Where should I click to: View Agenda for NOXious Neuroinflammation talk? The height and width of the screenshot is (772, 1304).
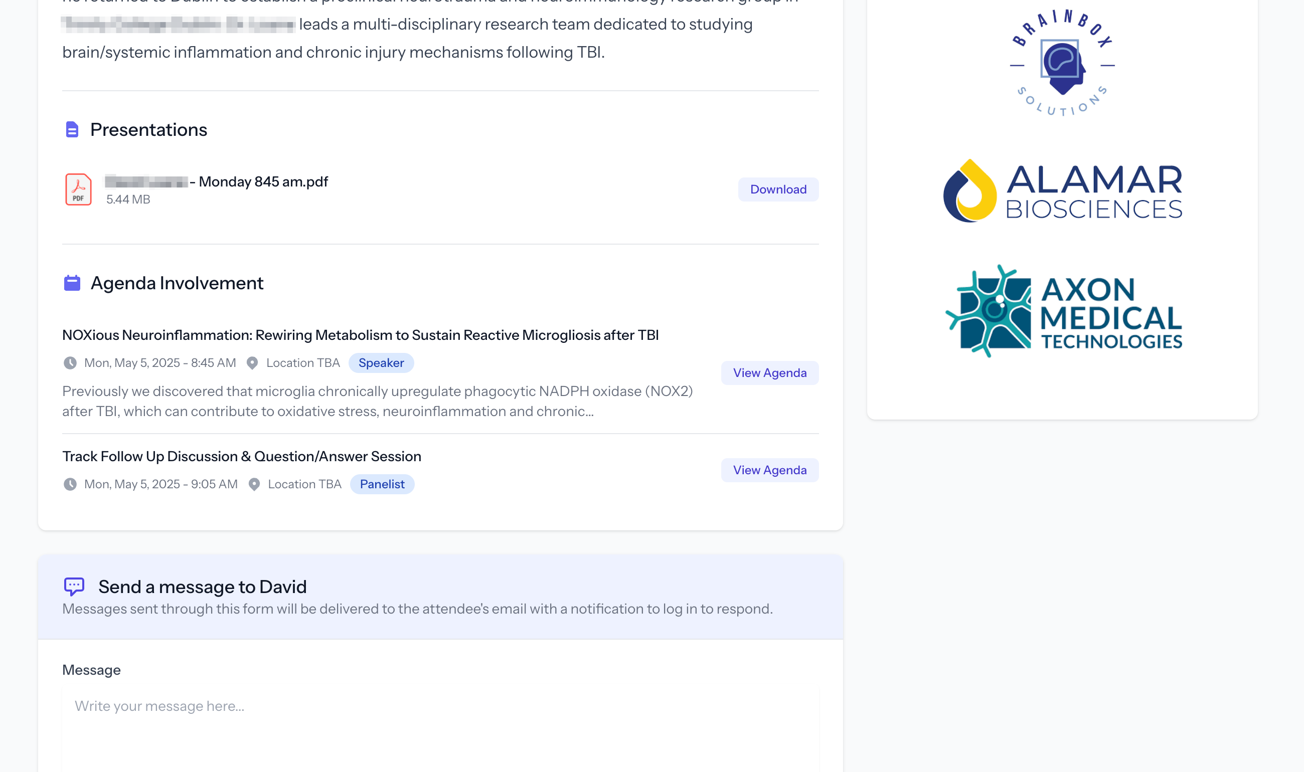(769, 373)
